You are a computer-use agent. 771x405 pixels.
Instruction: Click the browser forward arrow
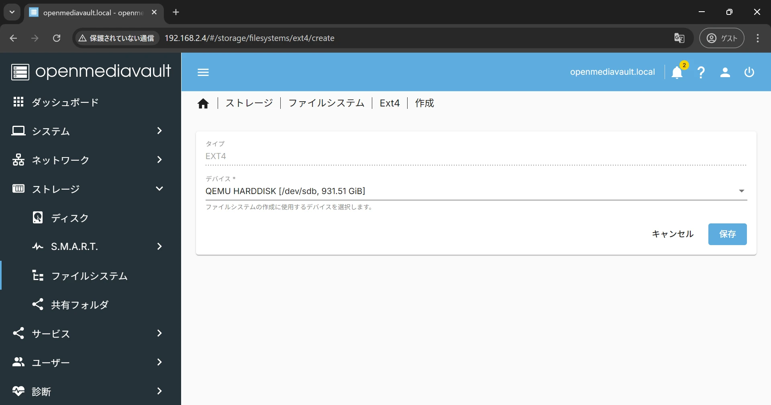tap(35, 38)
